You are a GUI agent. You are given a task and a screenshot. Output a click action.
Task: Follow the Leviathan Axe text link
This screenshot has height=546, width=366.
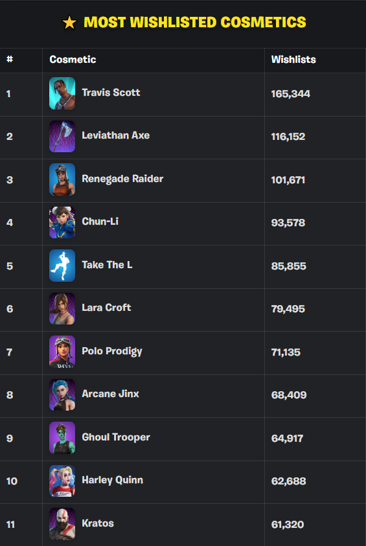(x=115, y=135)
